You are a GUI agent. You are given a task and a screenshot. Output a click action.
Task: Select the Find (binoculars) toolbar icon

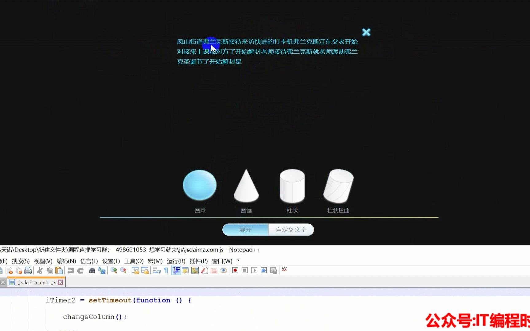point(92,270)
